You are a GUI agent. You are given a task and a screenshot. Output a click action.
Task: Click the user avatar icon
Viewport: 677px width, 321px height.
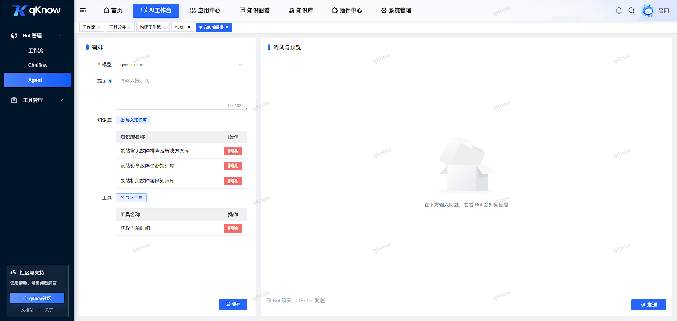pos(648,11)
